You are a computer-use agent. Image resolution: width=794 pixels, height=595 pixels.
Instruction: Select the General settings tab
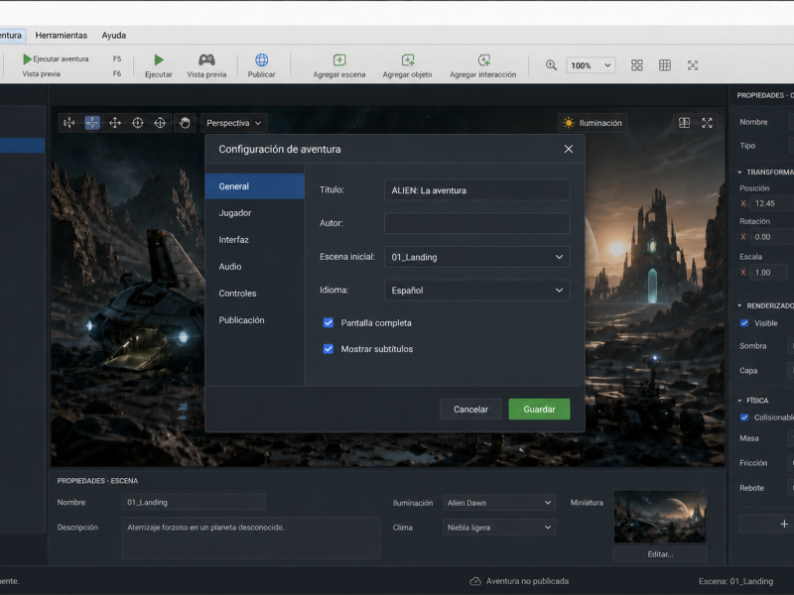(255, 186)
